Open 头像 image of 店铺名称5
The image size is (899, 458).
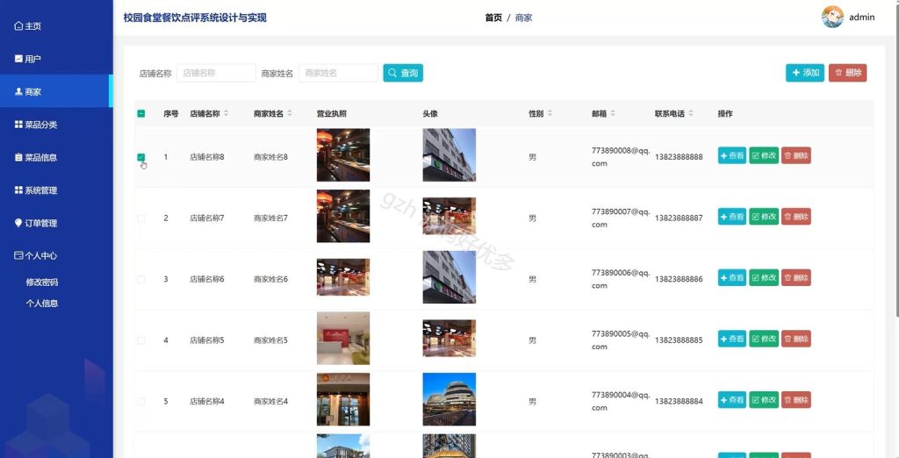tap(449, 338)
